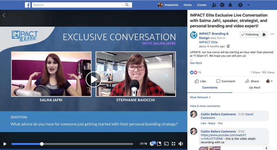This screenshot has width=277, height=150.
Task: Go to Home in top bar
Action: 188,5
